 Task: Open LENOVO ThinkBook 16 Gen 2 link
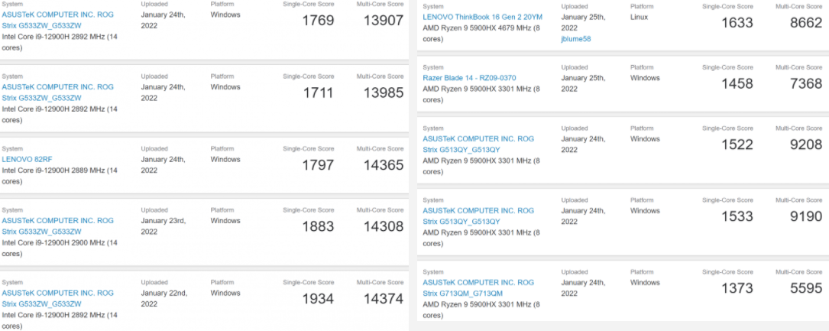point(483,17)
